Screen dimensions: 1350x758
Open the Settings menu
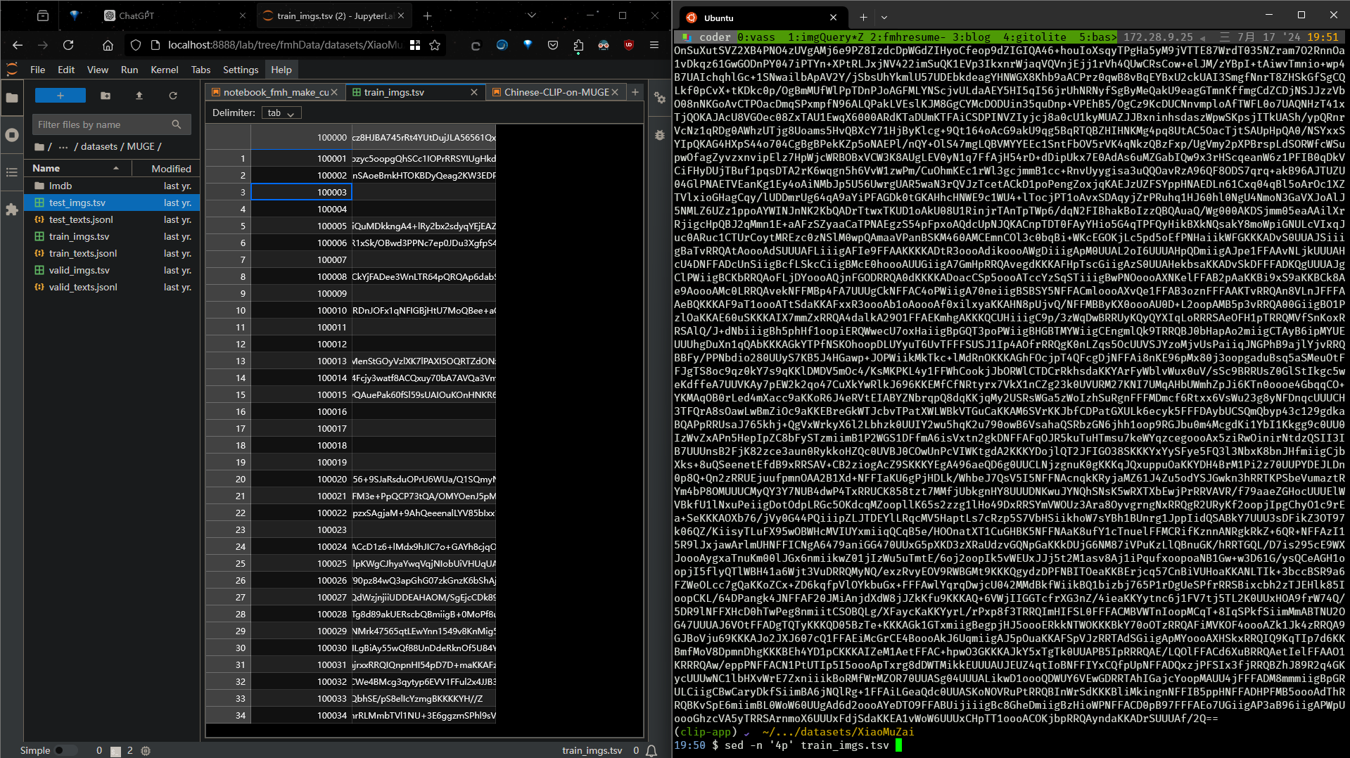coord(241,70)
